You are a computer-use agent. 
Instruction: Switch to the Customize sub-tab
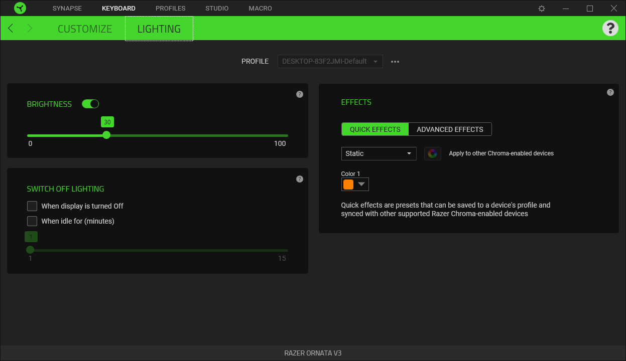pos(85,29)
